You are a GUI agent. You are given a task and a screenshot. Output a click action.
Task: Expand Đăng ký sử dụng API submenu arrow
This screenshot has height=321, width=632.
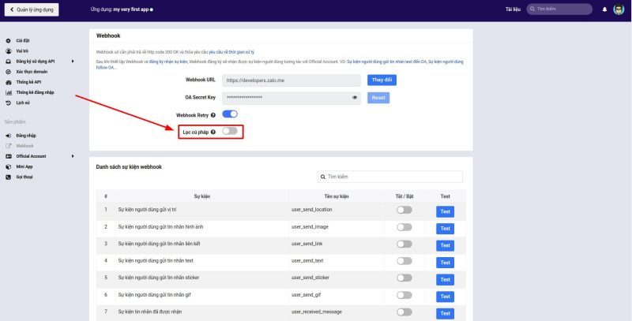pyautogui.click(x=73, y=62)
